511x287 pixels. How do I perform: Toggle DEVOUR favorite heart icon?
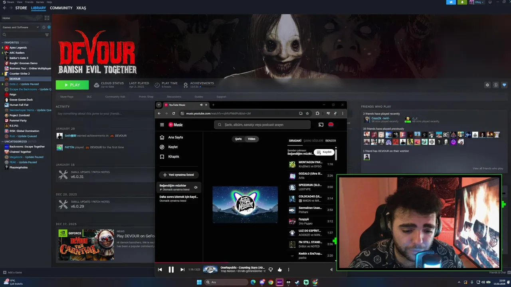[504, 85]
